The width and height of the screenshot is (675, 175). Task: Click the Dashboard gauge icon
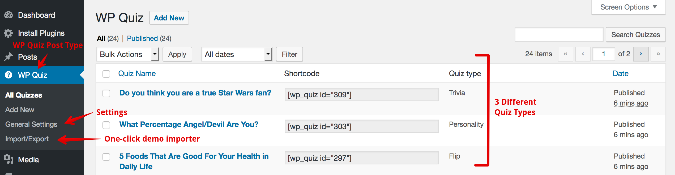(x=8, y=15)
